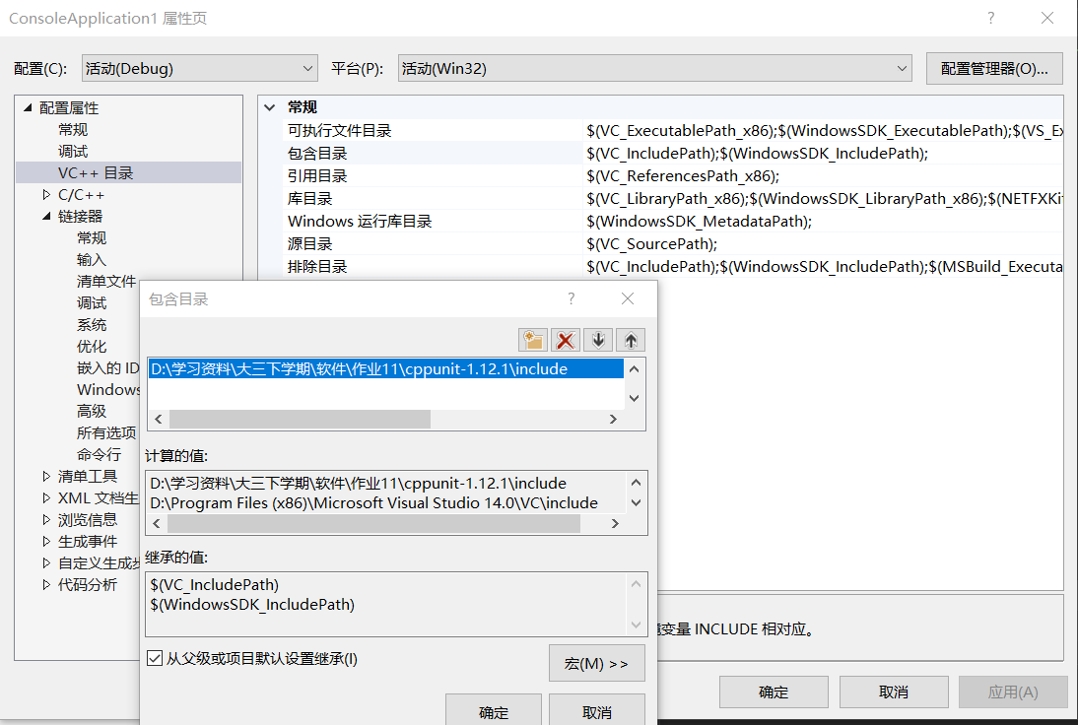
Task: Click the 配置管理器(O) button
Action: [993, 67]
